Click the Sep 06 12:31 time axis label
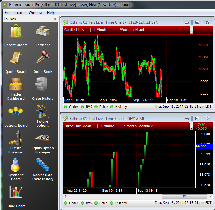The image size is (215, 210). [x=112, y=191]
